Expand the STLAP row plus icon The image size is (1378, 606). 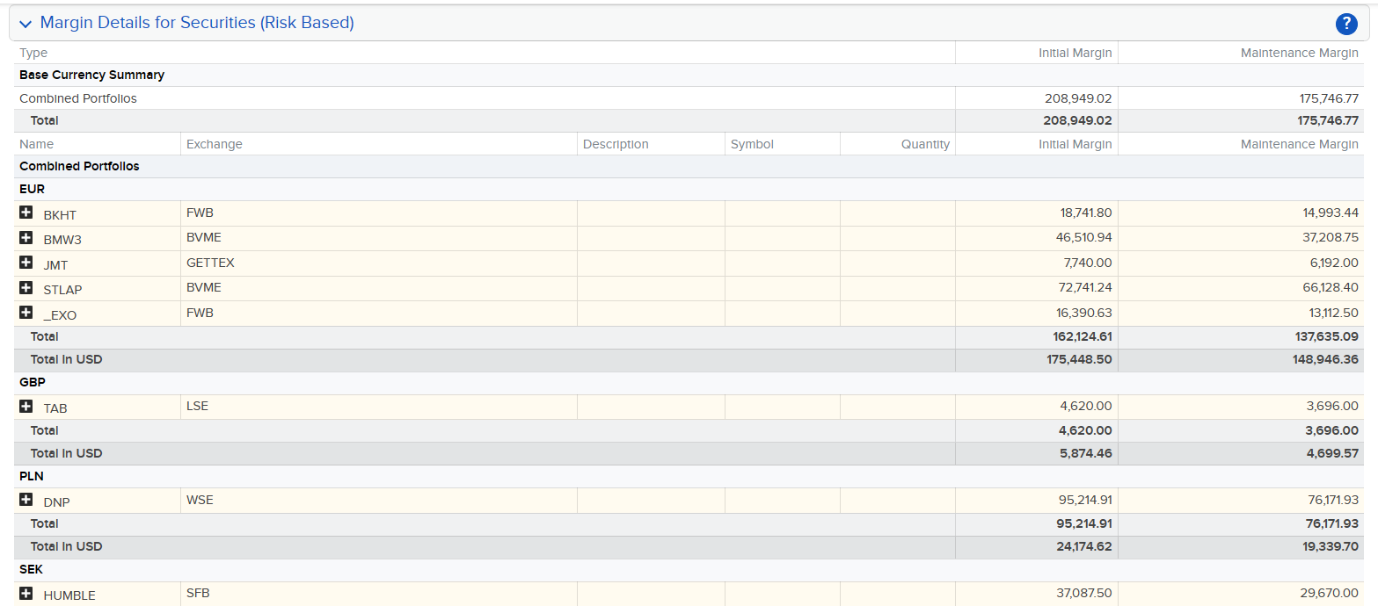tap(26, 288)
